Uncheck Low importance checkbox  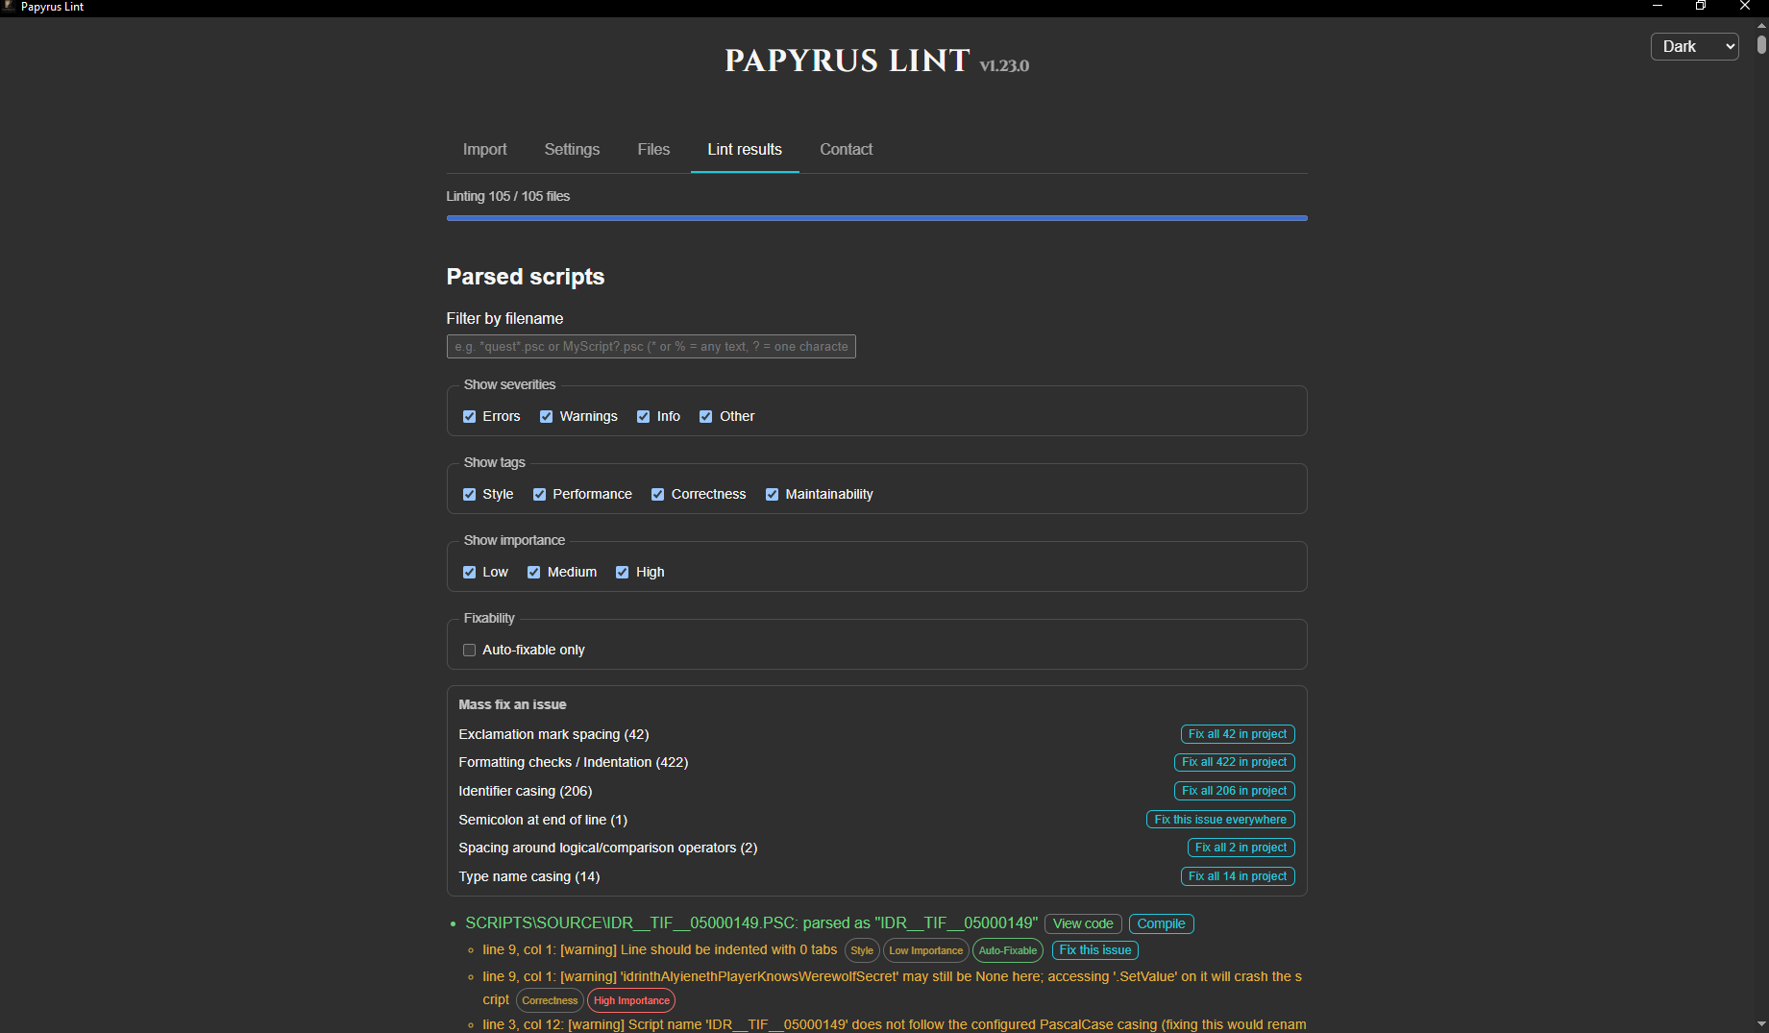coord(469,572)
